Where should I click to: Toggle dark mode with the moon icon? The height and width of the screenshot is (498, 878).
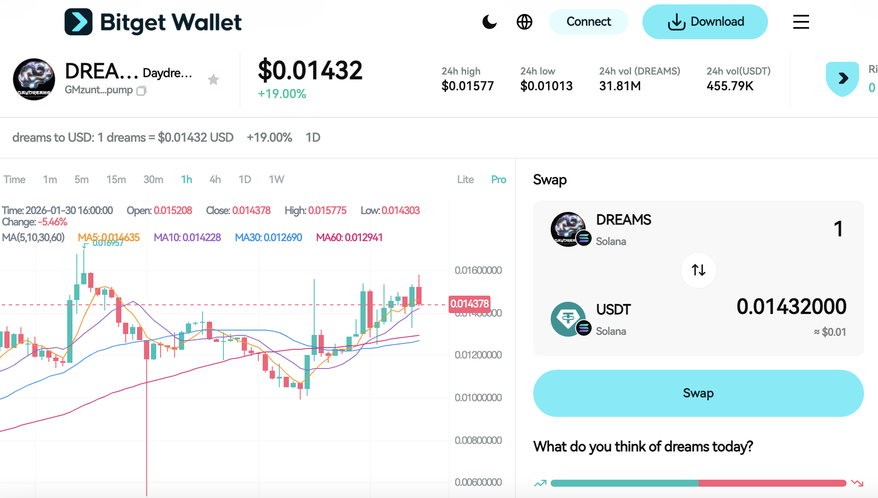[490, 21]
